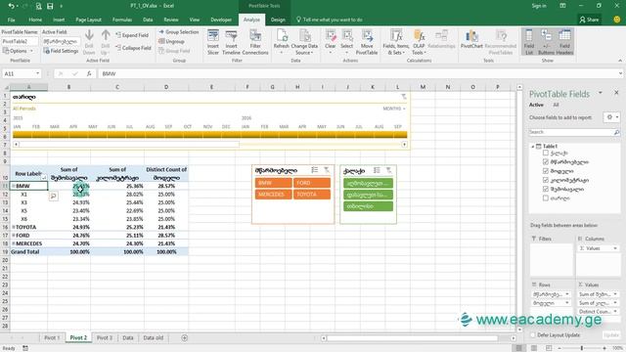Viewport: 626px width, 352px height.
Task: Enable Defer Layout Update checkbox
Action: (x=533, y=335)
